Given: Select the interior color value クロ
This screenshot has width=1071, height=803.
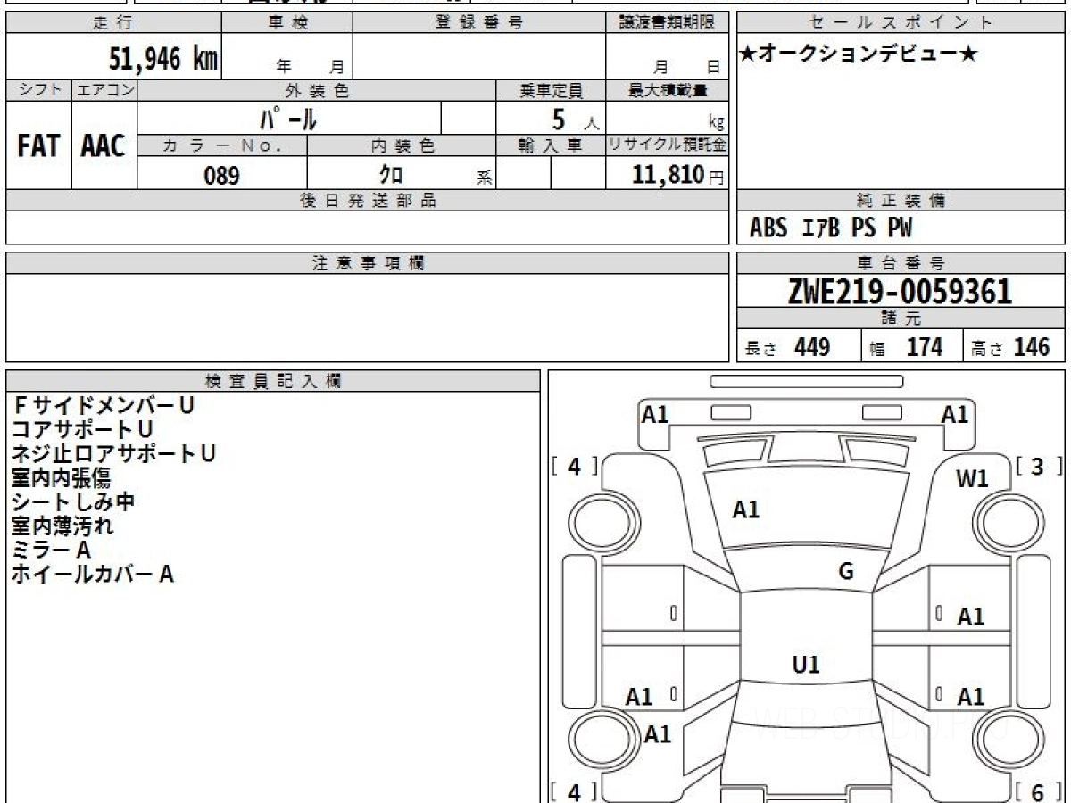Looking at the screenshot, I should (x=390, y=175).
